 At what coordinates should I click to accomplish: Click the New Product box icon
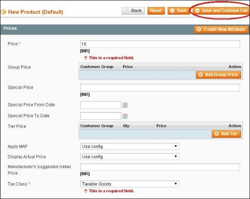point(5,12)
